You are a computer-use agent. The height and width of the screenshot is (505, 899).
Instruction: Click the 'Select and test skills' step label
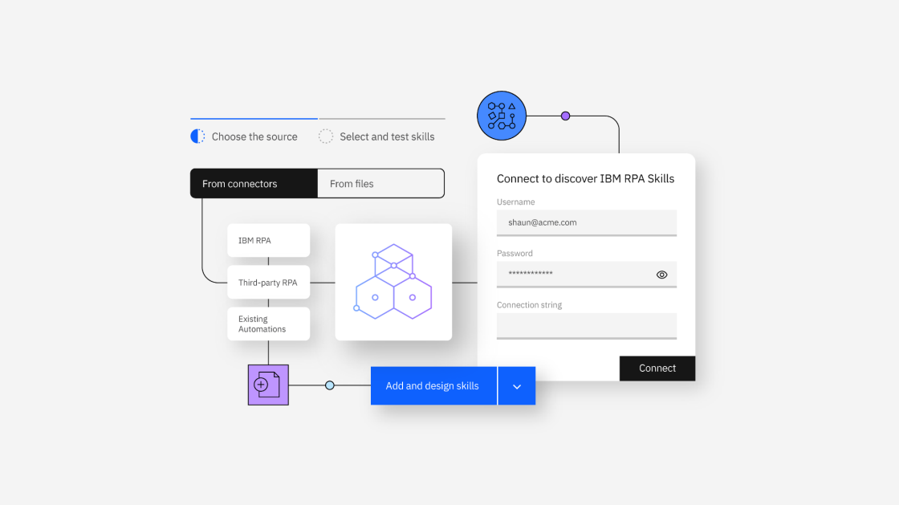coord(387,136)
